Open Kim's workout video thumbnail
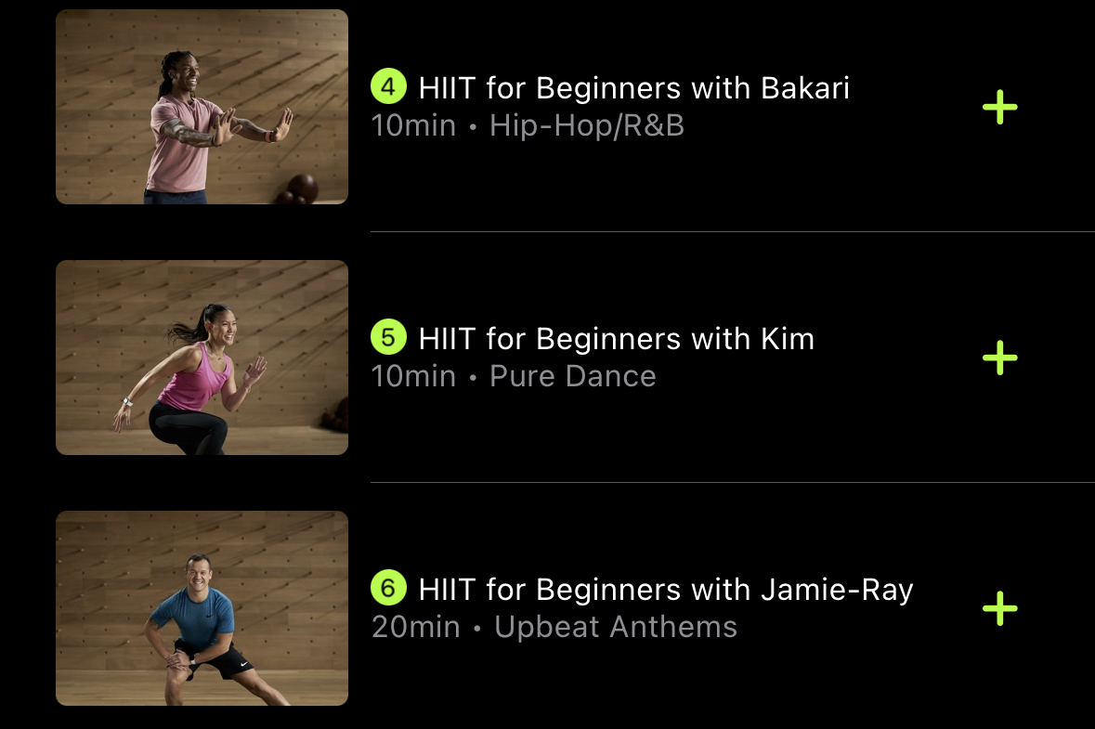This screenshot has height=729, width=1095. 202,358
